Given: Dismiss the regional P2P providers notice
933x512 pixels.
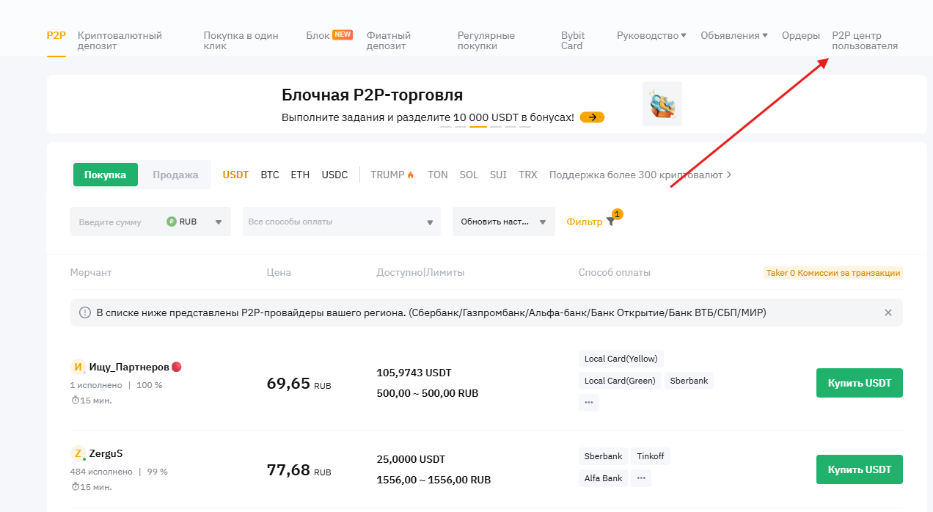Looking at the screenshot, I should [x=888, y=312].
